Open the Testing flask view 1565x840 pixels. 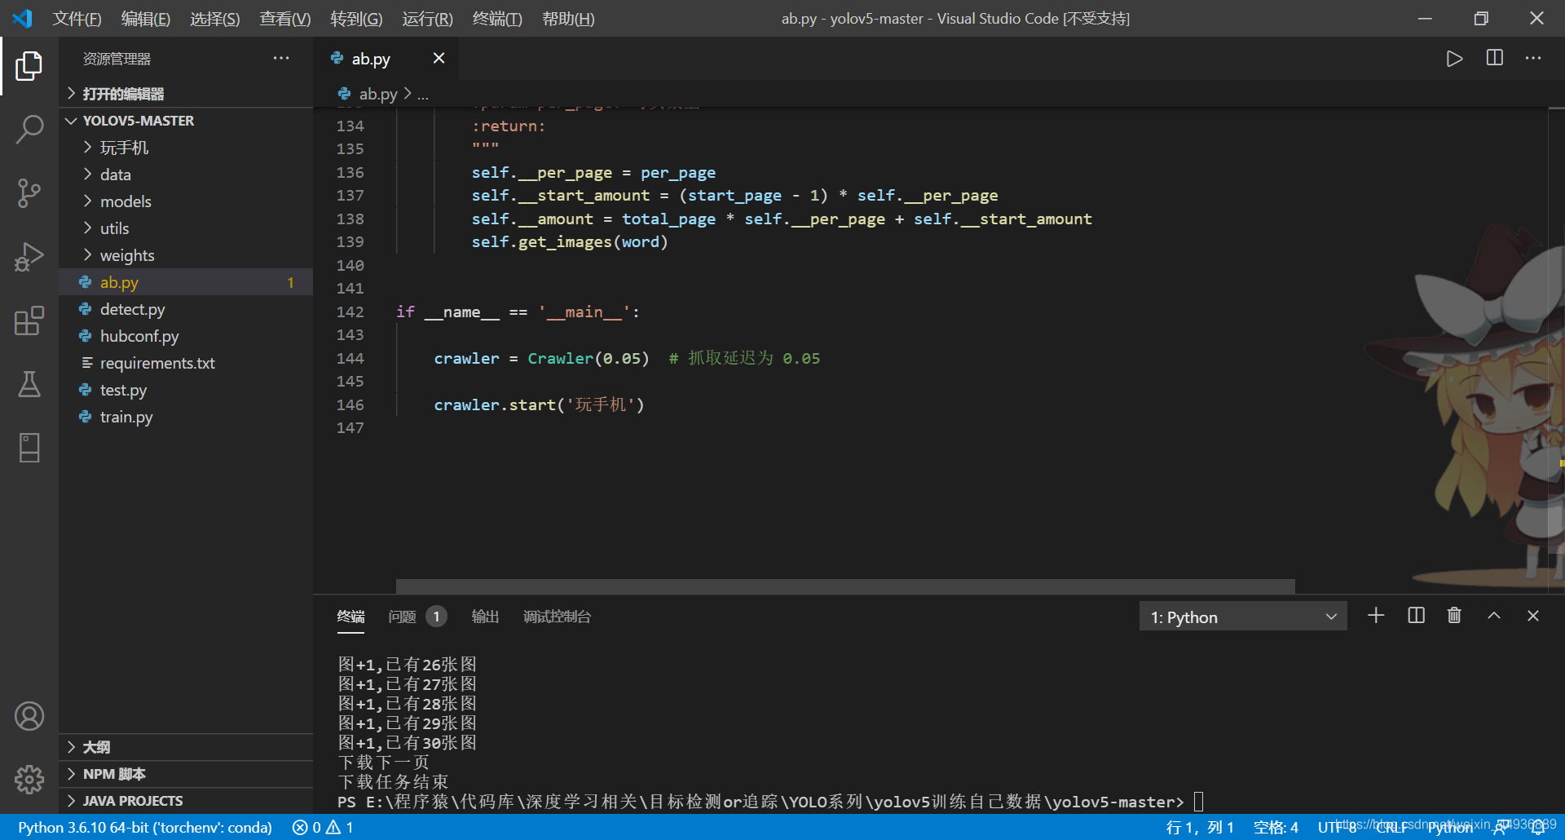click(29, 384)
